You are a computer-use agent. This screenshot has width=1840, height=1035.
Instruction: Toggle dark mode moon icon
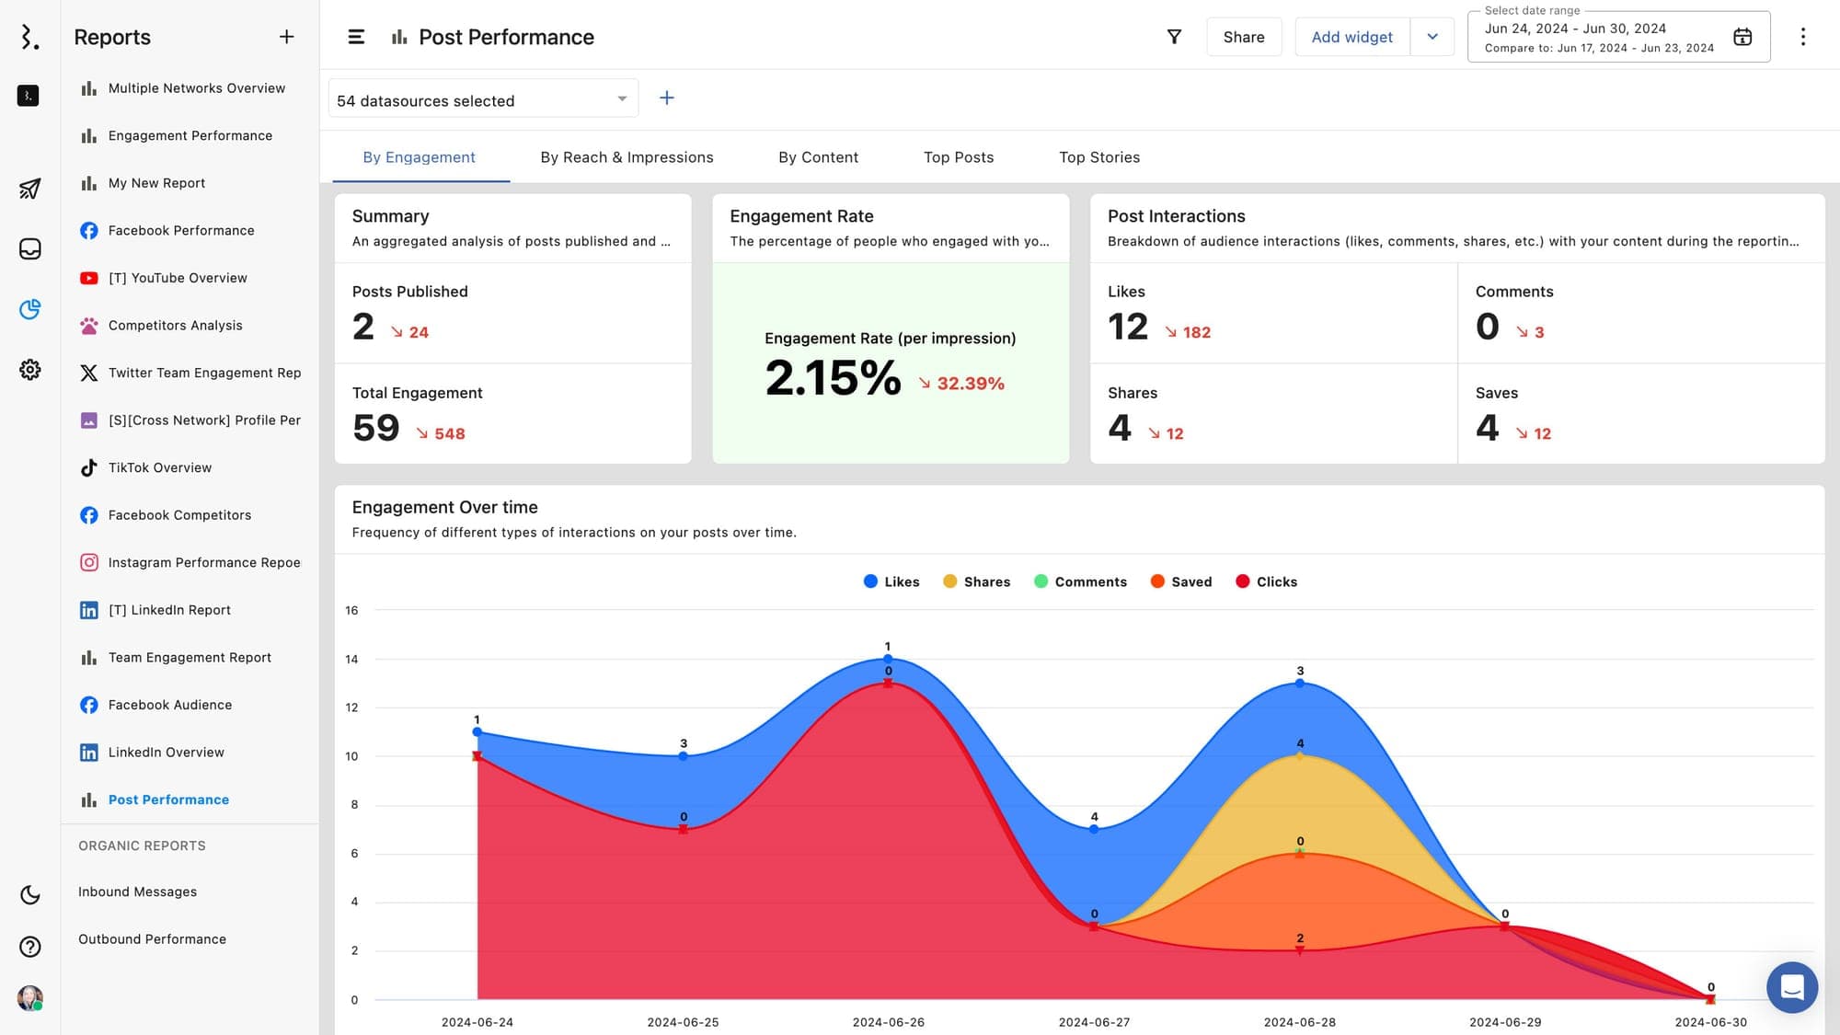pyautogui.click(x=29, y=895)
